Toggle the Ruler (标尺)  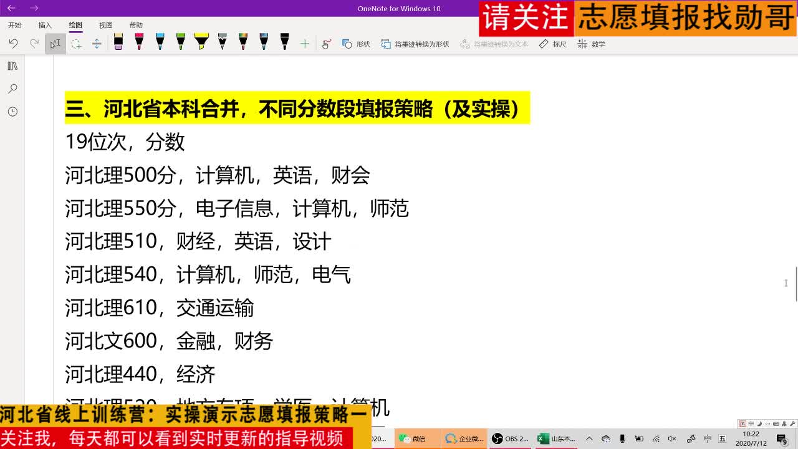tap(553, 44)
